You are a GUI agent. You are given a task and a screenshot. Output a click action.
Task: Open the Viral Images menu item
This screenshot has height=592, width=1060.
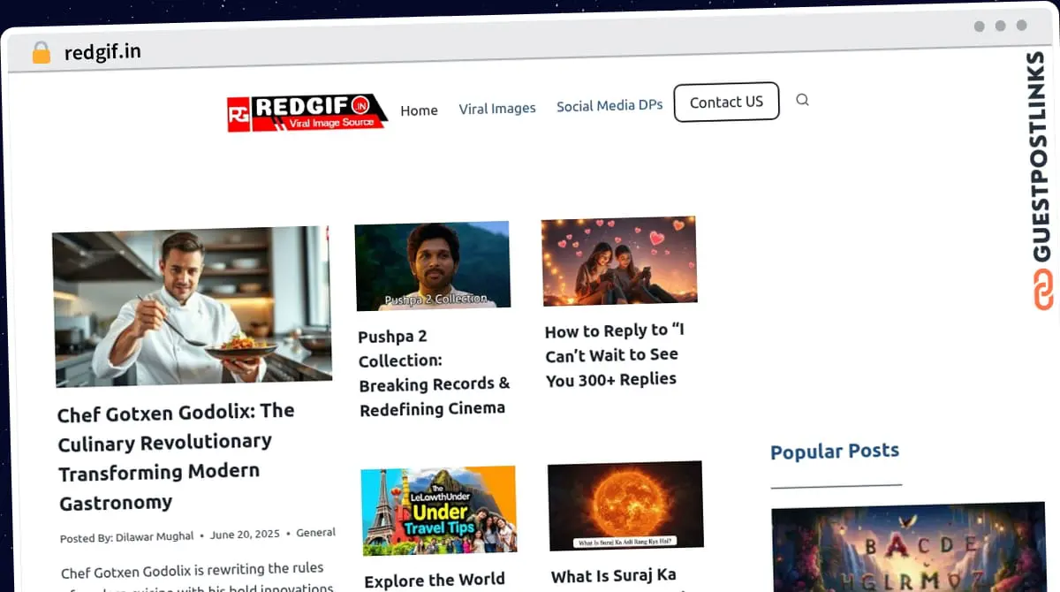(x=496, y=109)
